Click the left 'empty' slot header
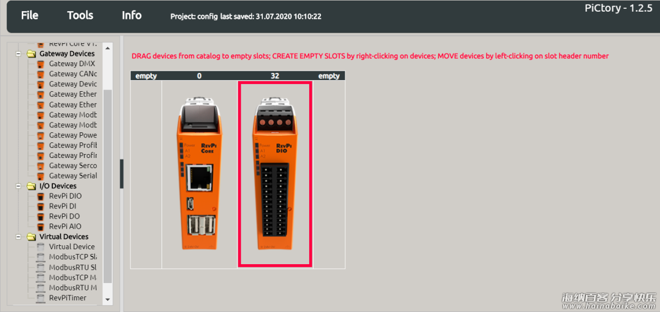660x312 pixels. (x=146, y=76)
